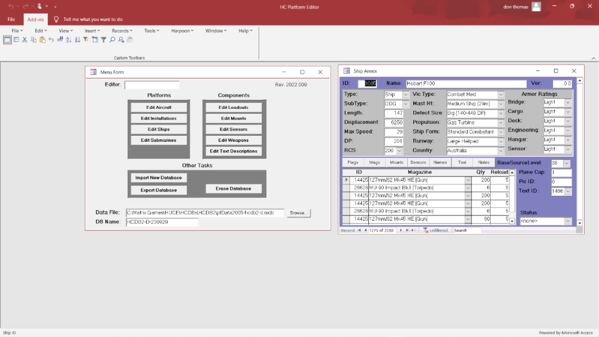Click the Editor input field in Menu Form
Viewport: 599px width, 337px height.
pyautogui.click(x=152, y=85)
